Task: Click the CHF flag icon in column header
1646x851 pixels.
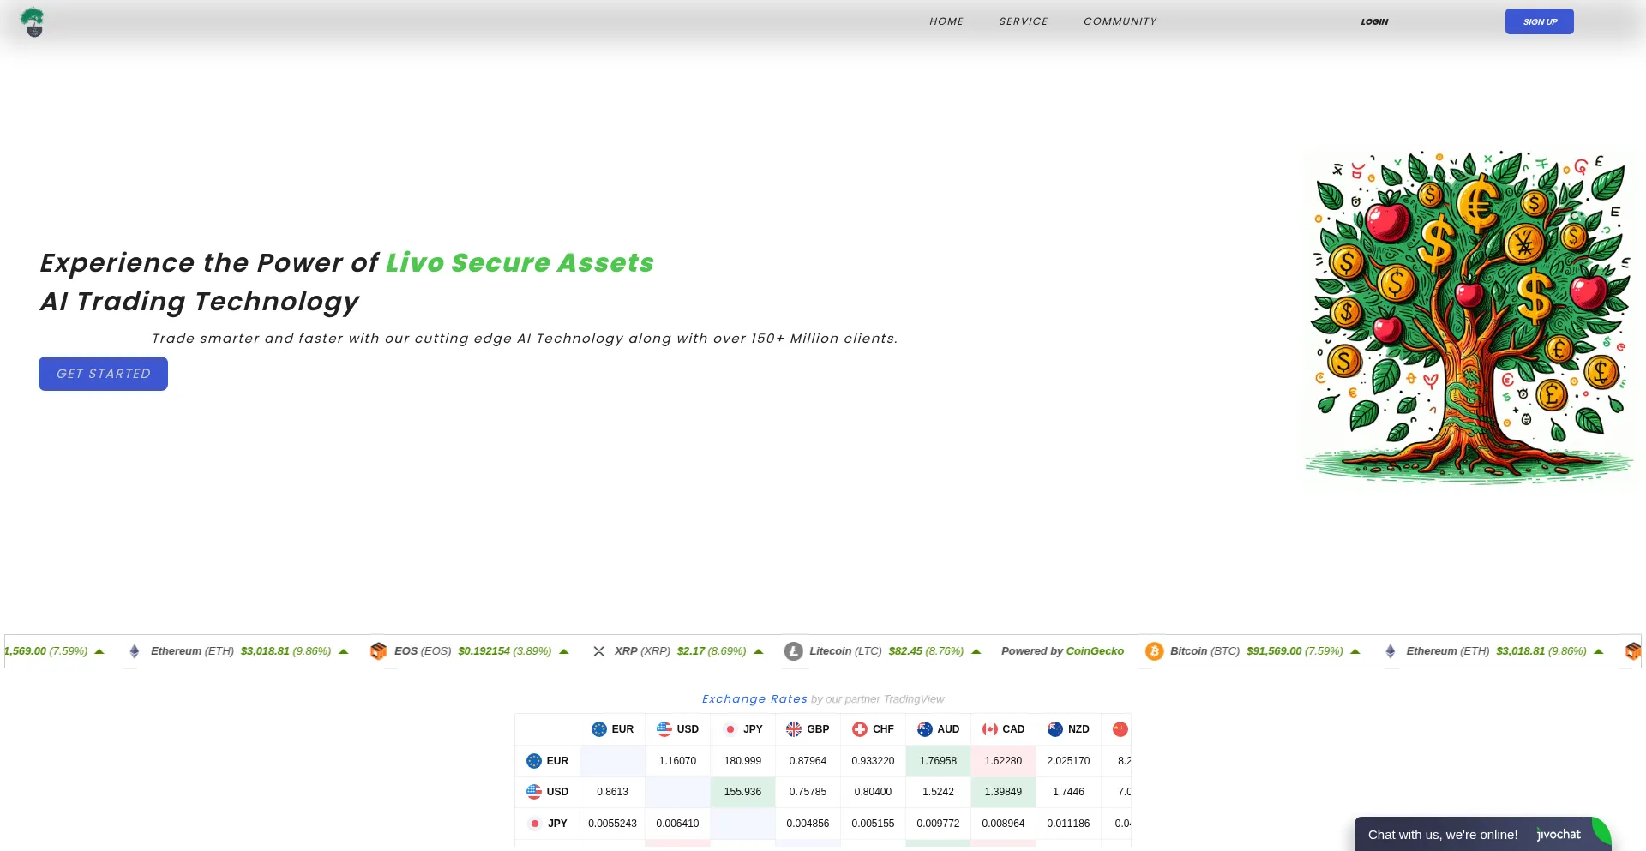Action: coord(859,729)
